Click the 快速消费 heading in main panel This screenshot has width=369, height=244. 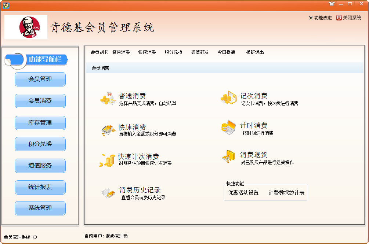pos(132,127)
